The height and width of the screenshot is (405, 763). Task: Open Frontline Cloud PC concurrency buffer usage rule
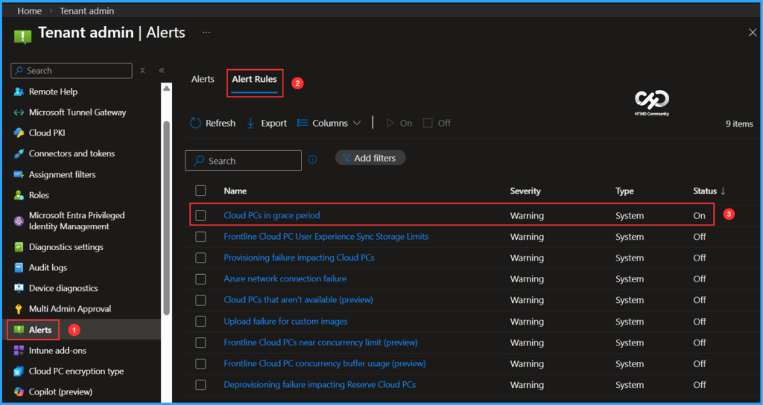[x=325, y=363]
